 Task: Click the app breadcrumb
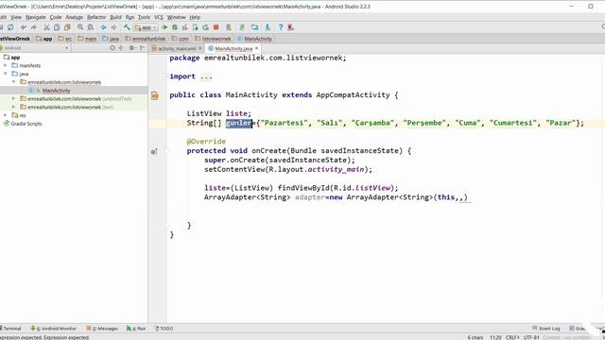click(44, 39)
